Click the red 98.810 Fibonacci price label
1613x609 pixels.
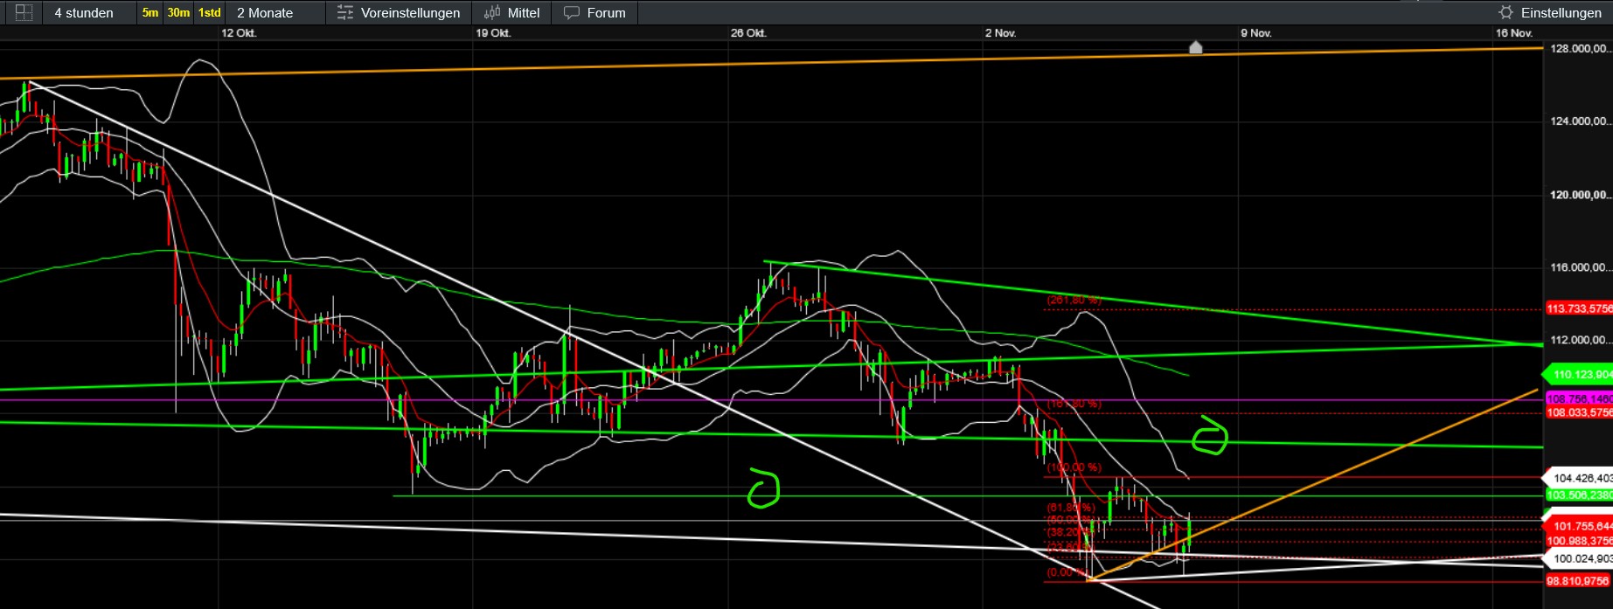[1578, 580]
